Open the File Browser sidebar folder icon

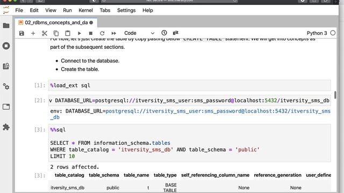click(6, 26)
